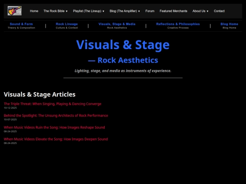Open When Music Videos Elevate the Song article
The width and height of the screenshot is (246, 184).
56,139
